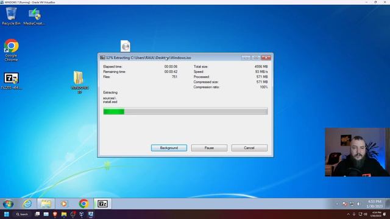
Task: Open Windows Media Player from taskbar
Action: tap(64, 204)
